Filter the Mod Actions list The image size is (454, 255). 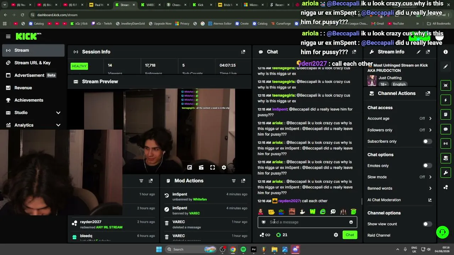[233, 181]
